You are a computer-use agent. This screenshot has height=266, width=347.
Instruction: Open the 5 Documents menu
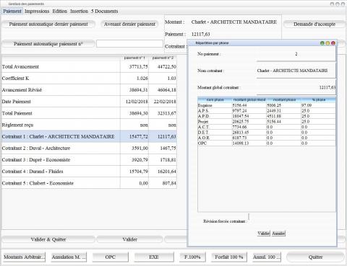tap(104, 11)
